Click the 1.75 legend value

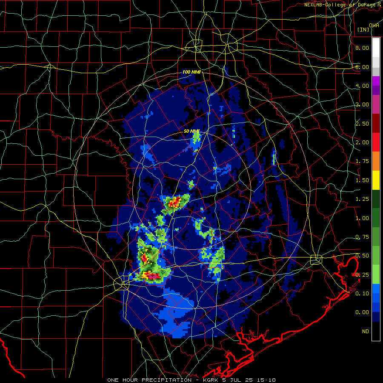pos(362,161)
